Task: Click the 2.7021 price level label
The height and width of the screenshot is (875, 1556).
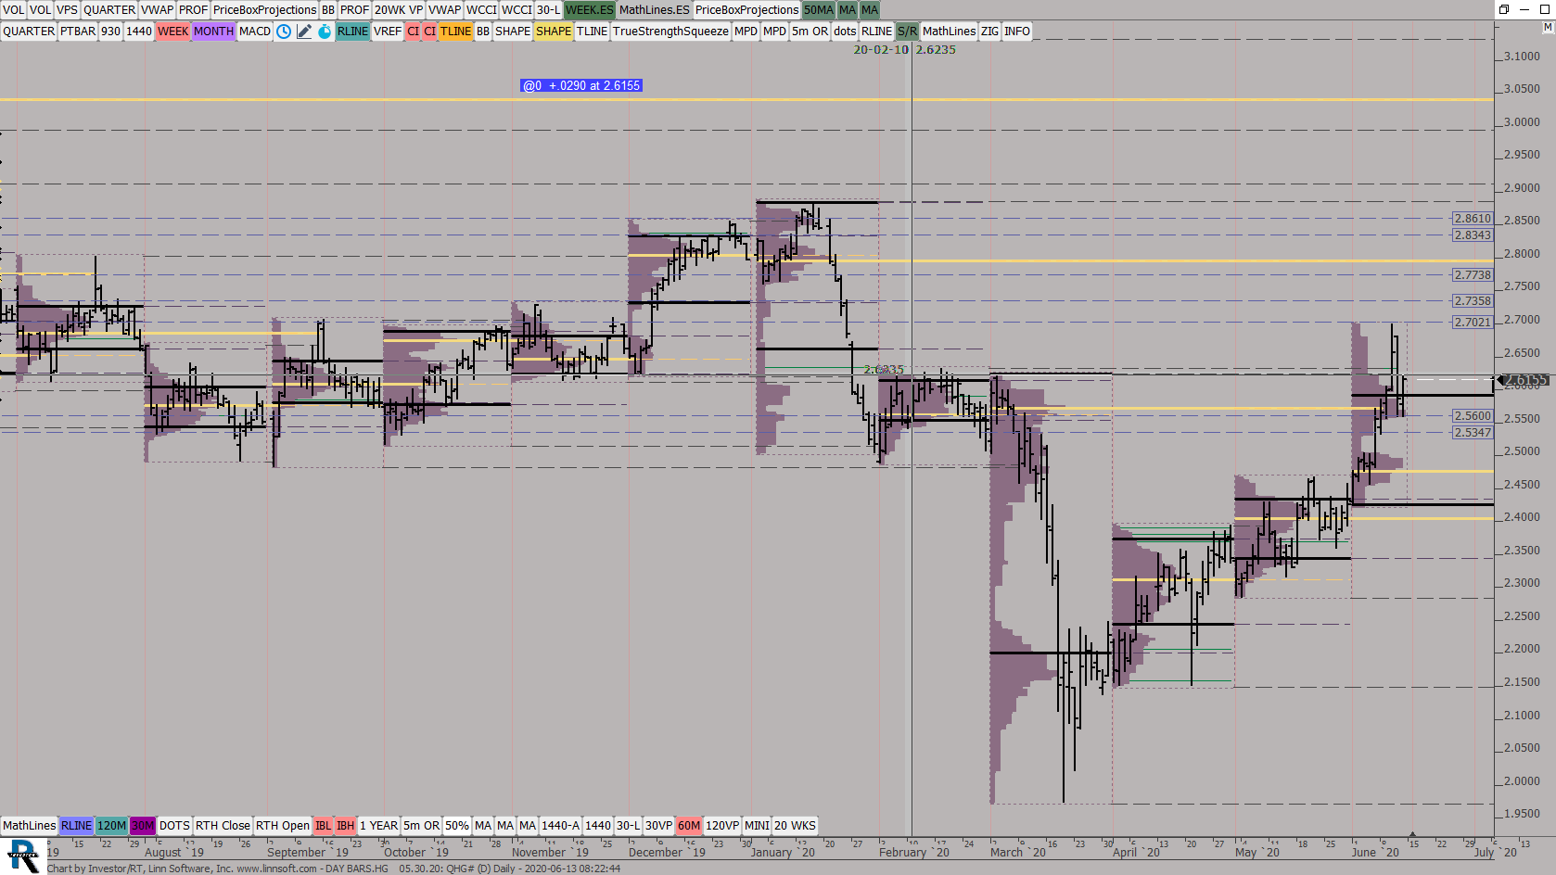Action: (1473, 323)
